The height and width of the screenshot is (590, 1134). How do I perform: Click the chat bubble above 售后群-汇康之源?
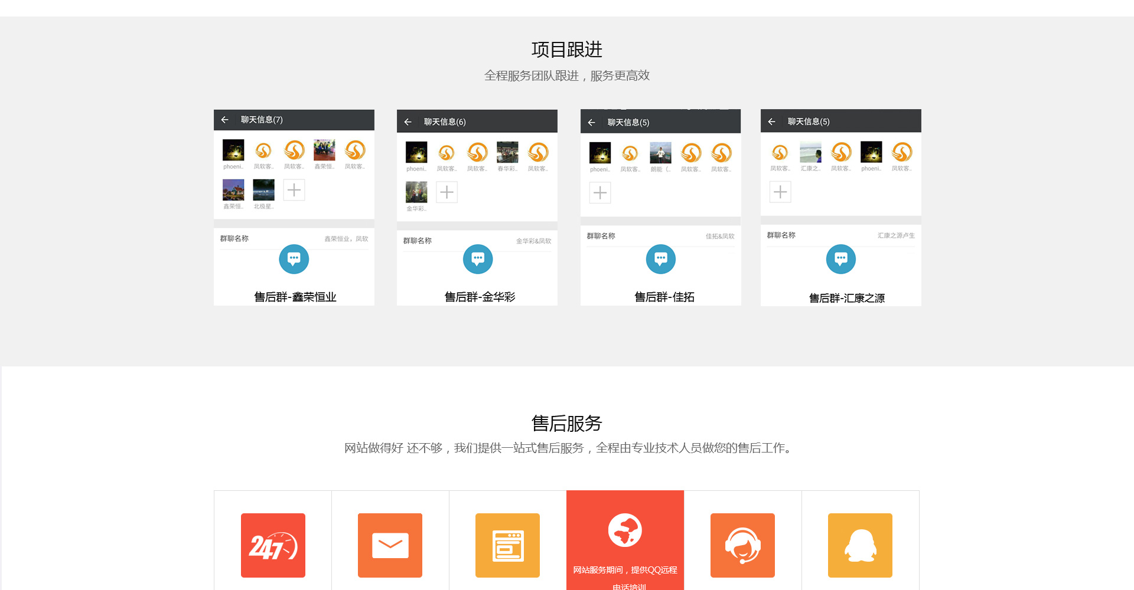(841, 259)
